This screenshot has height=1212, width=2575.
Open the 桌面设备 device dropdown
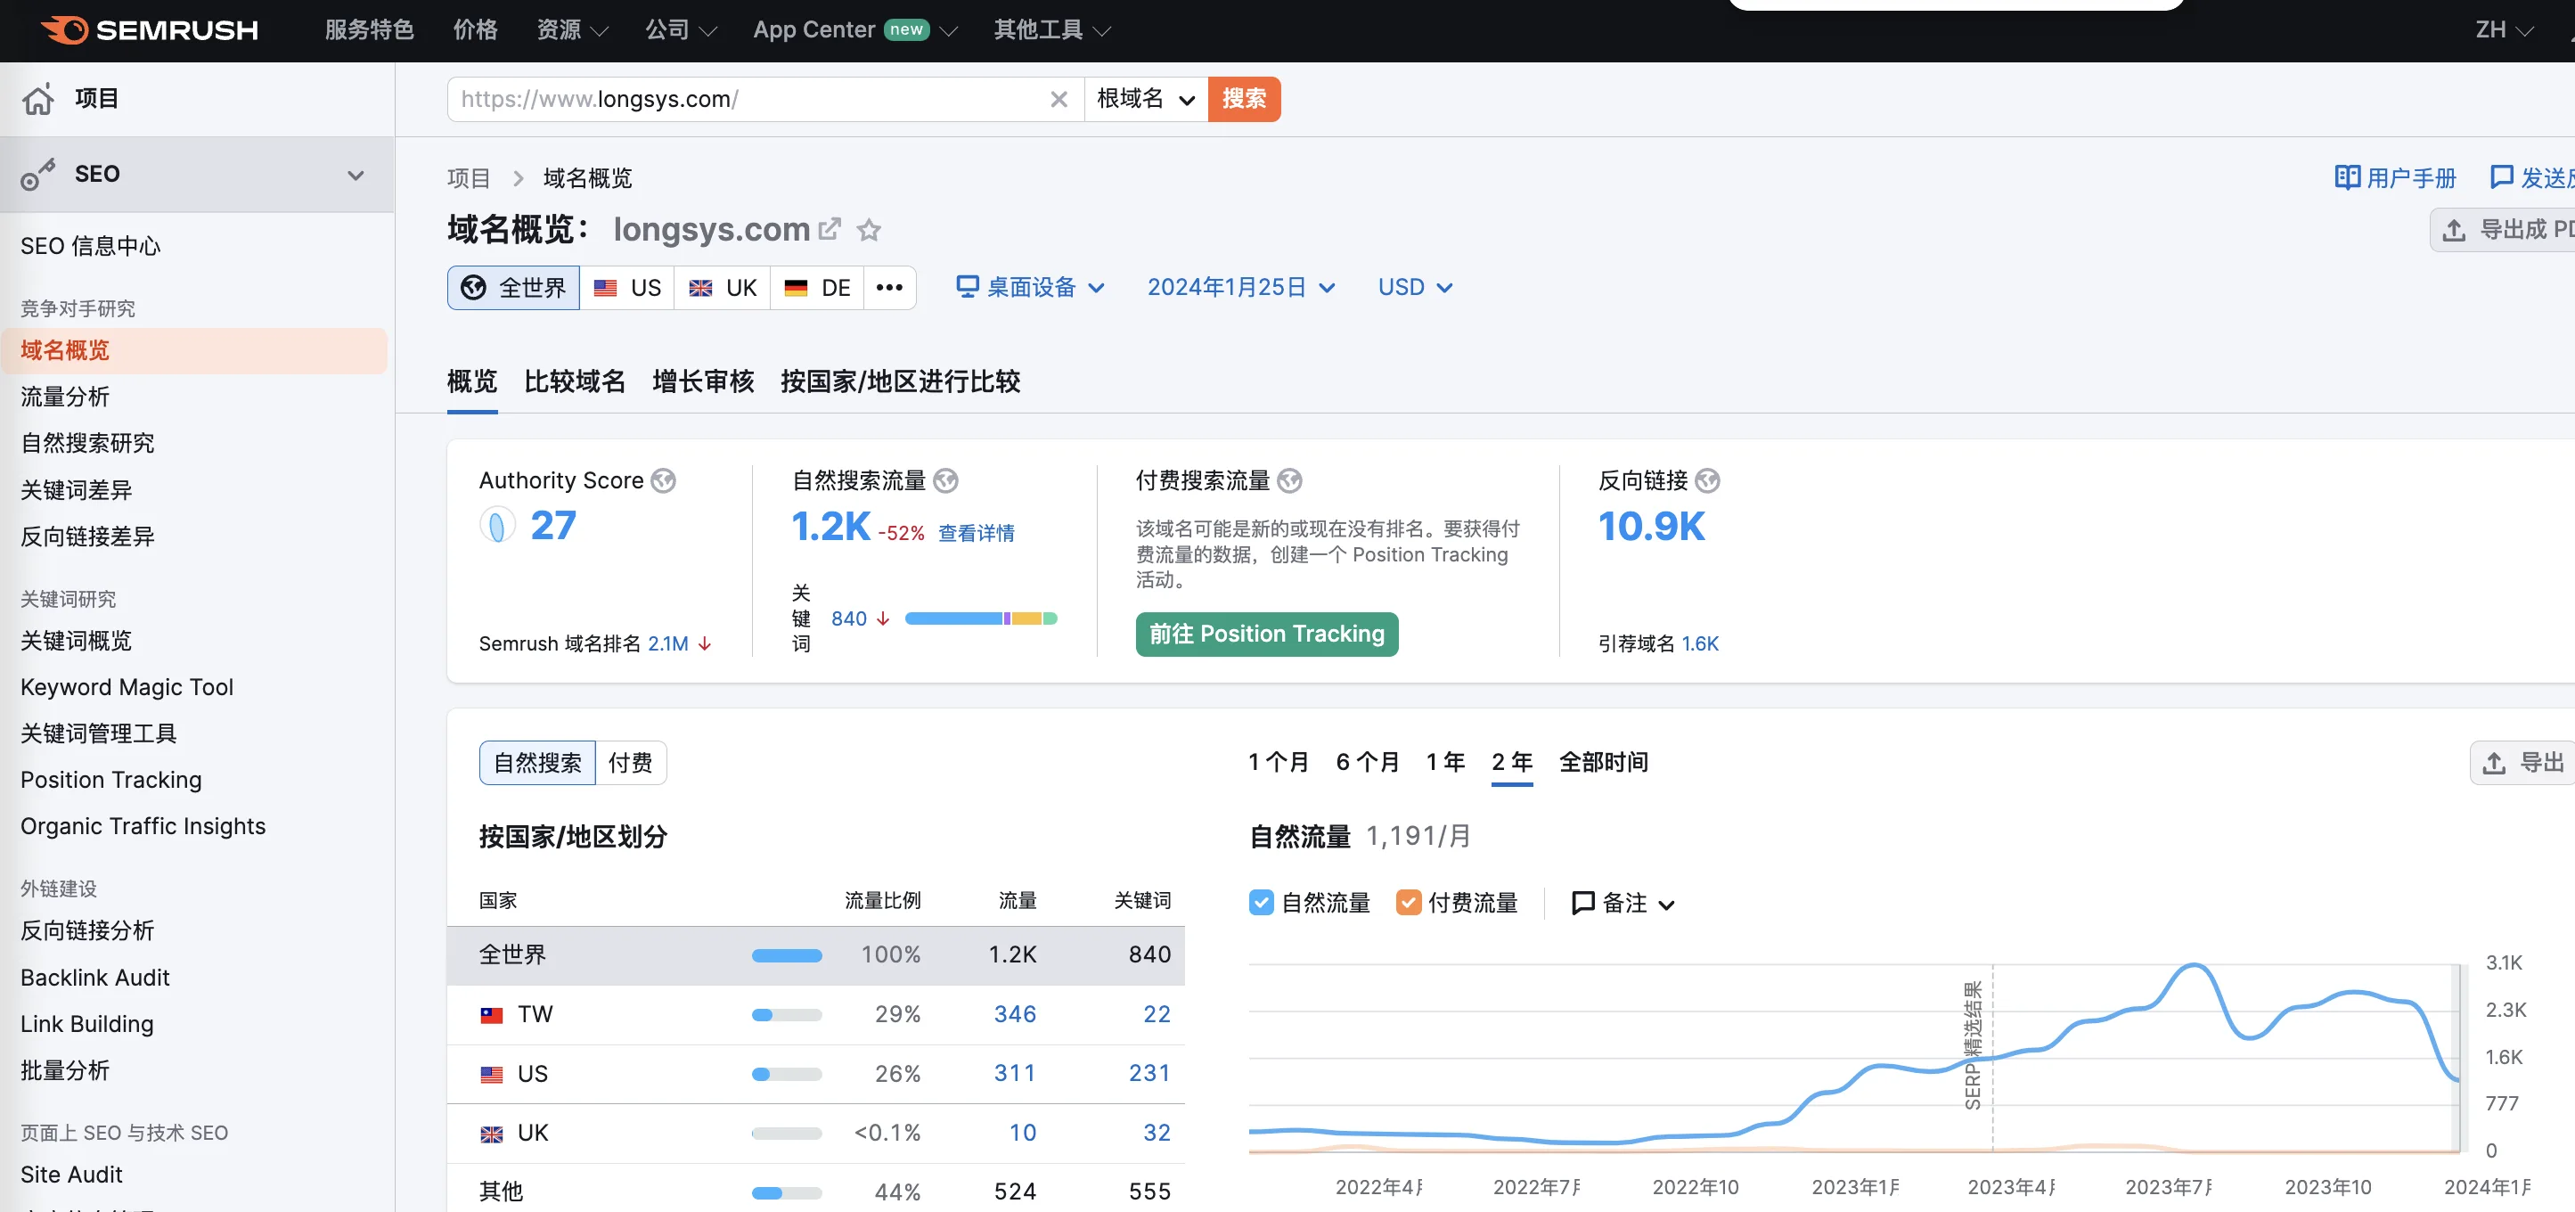(1031, 287)
